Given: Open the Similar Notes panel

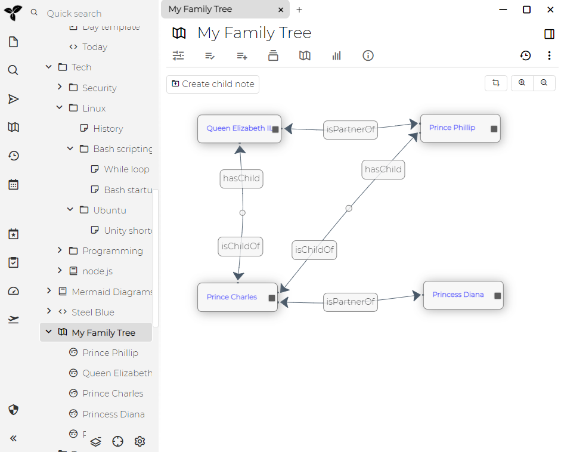Looking at the screenshot, I should coord(336,55).
